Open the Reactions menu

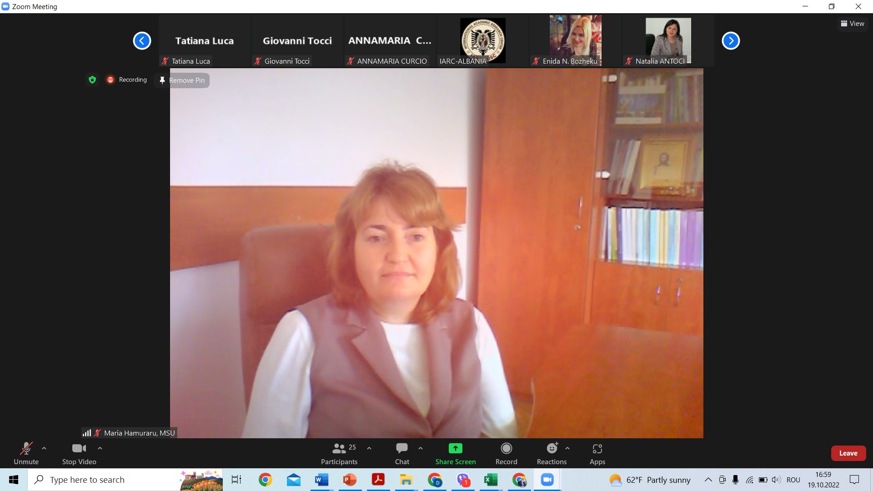552,453
